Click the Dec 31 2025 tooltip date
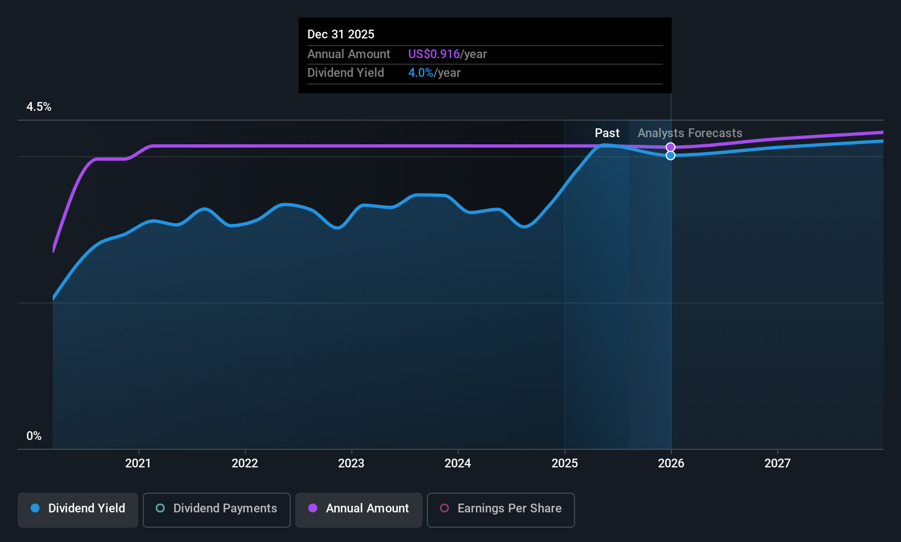Image resolution: width=901 pixels, height=542 pixels. point(341,34)
